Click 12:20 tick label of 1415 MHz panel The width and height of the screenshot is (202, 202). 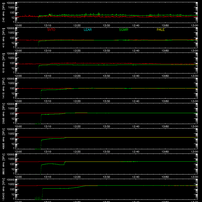coord(77,101)
